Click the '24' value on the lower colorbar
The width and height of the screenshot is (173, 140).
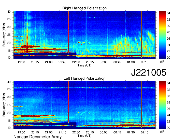(x=168, y=115)
